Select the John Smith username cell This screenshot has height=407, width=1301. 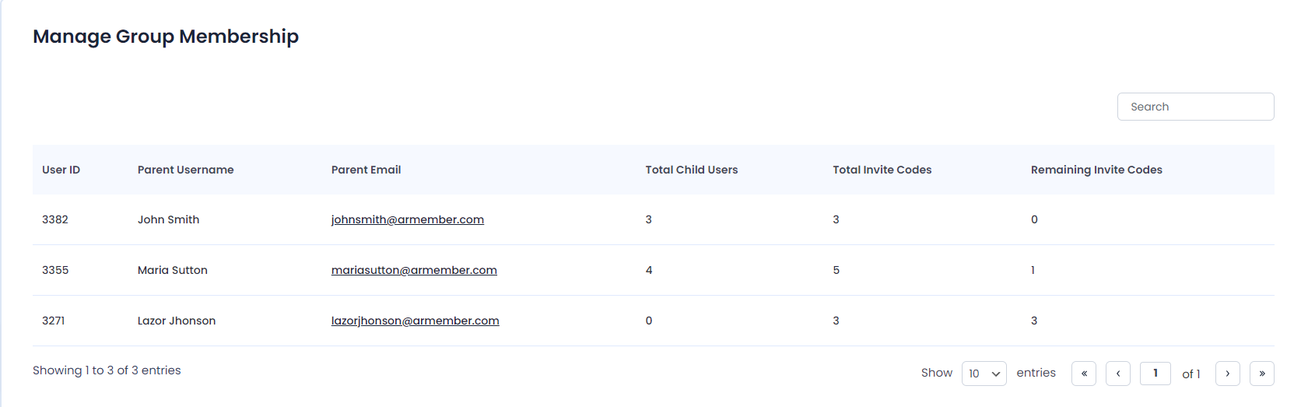pos(169,219)
